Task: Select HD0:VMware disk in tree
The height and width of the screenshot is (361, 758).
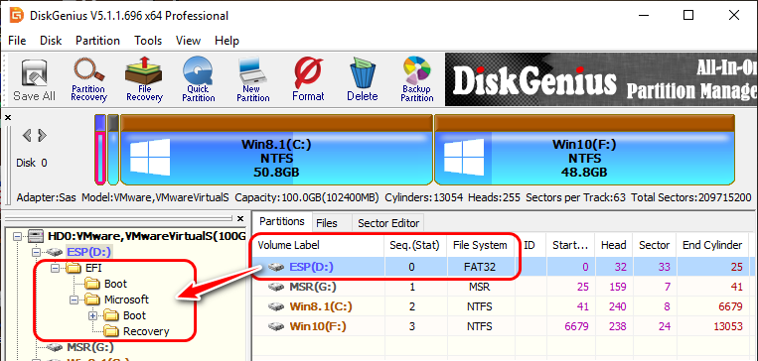Action: pos(147,236)
